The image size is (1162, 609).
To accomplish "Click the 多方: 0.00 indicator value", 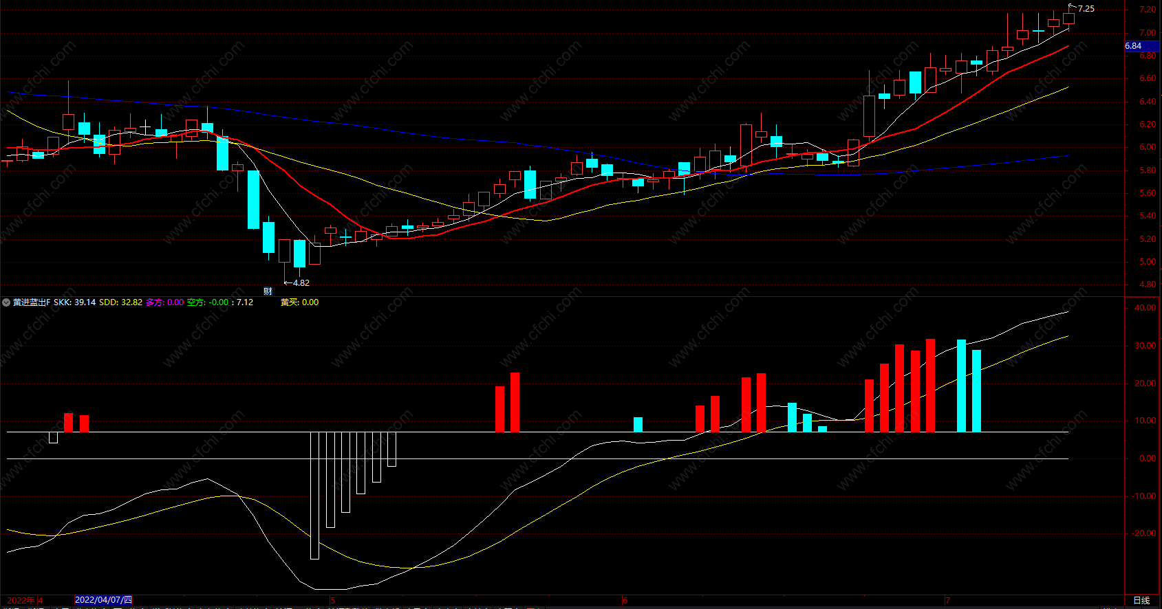I will tap(164, 302).
